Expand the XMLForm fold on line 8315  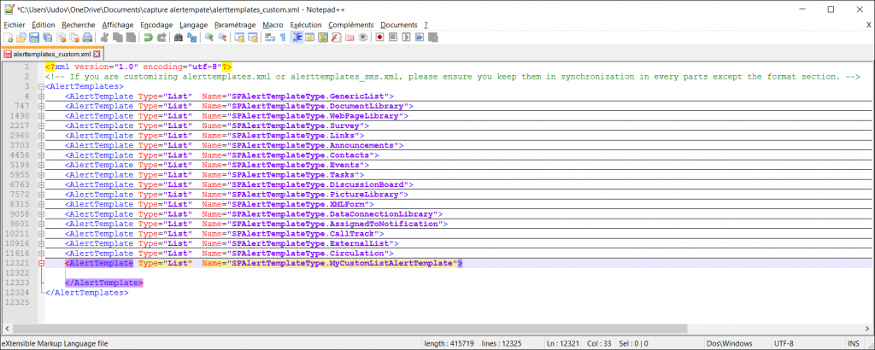point(41,204)
